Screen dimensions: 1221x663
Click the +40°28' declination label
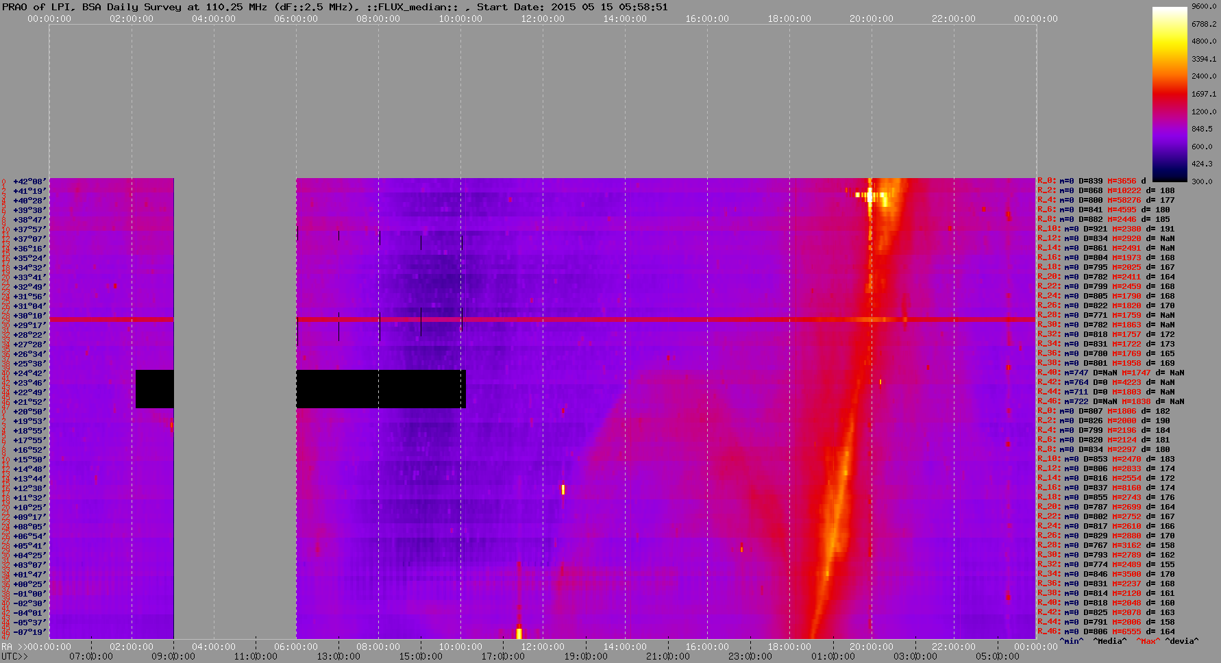[x=29, y=201]
